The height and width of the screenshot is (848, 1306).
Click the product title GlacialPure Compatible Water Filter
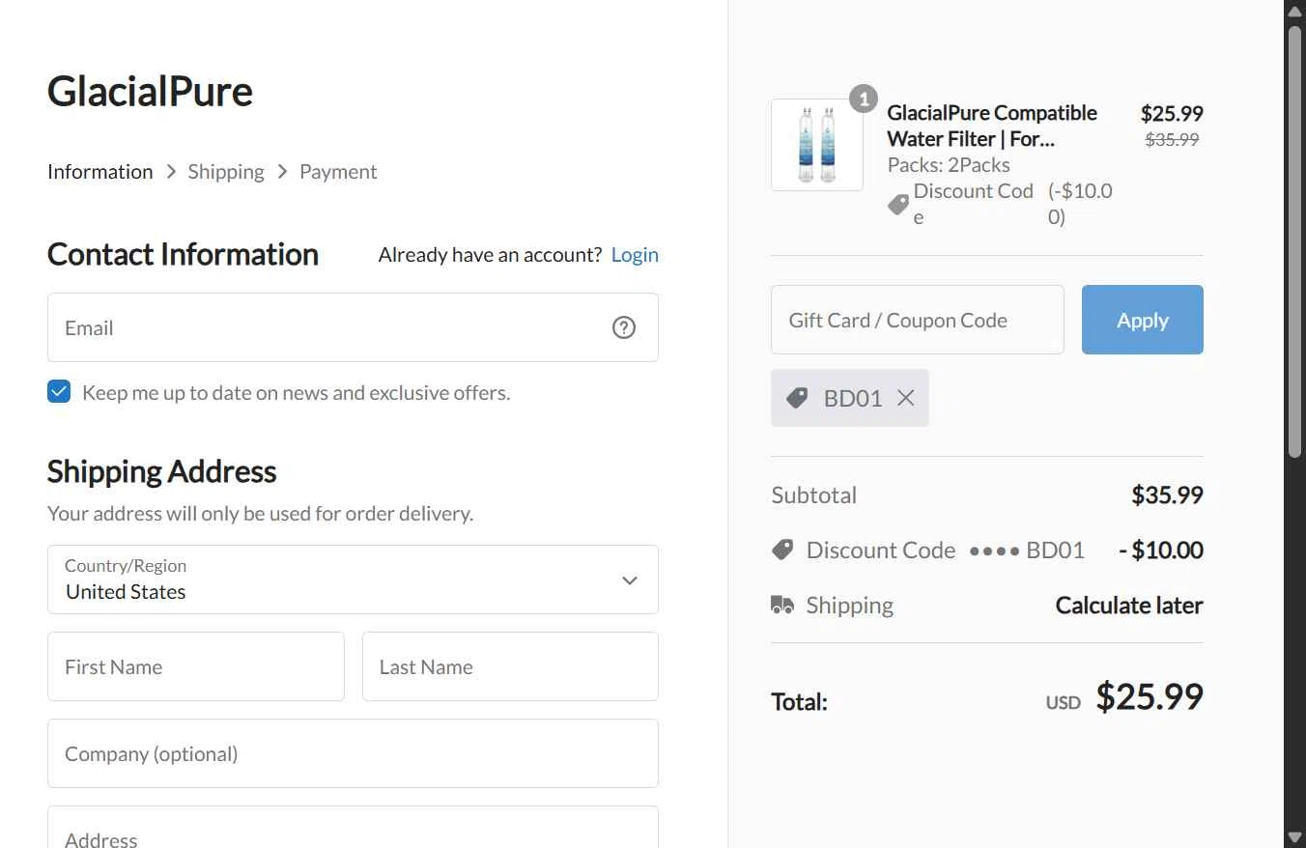pyautogui.click(x=992, y=126)
